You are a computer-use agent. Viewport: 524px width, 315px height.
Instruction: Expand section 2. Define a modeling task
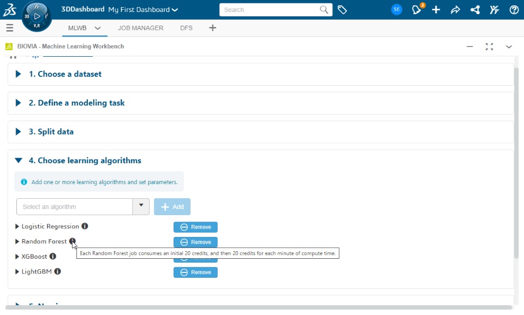pyautogui.click(x=18, y=103)
